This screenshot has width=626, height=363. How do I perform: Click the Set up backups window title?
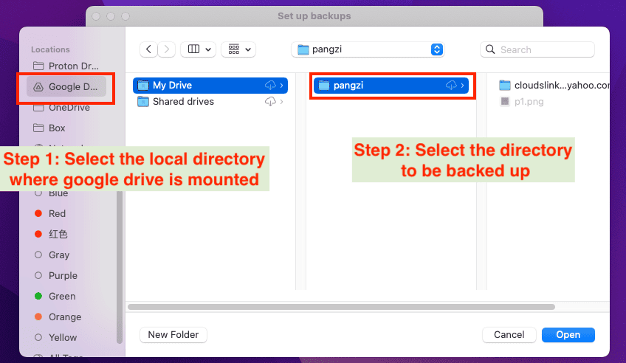(314, 16)
